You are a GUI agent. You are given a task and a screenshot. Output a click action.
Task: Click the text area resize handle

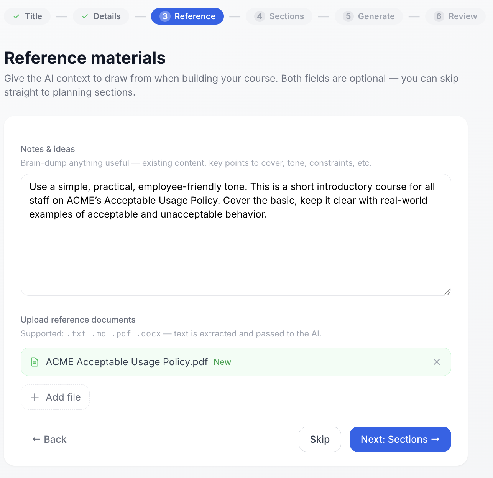[447, 292]
